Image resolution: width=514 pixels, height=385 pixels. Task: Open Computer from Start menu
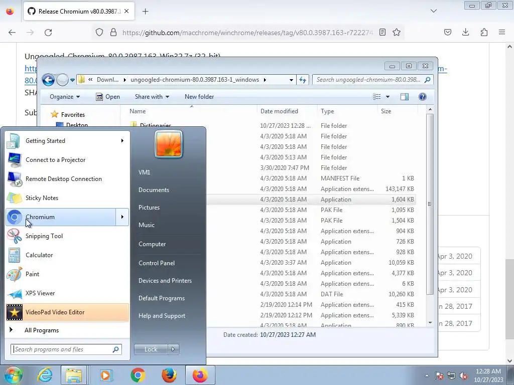click(x=152, y=244)
